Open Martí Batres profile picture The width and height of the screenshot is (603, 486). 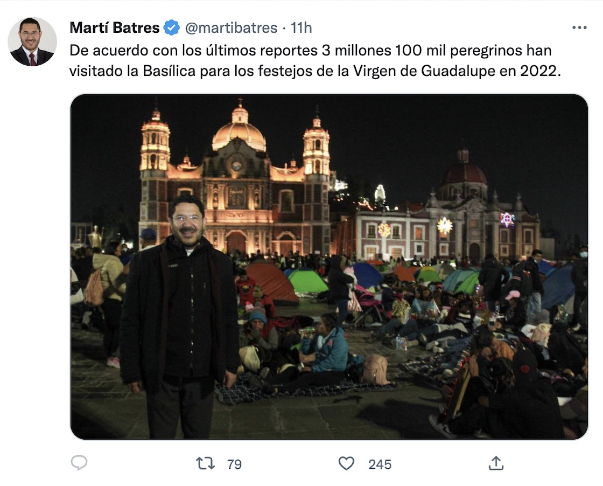pos(32,41)
